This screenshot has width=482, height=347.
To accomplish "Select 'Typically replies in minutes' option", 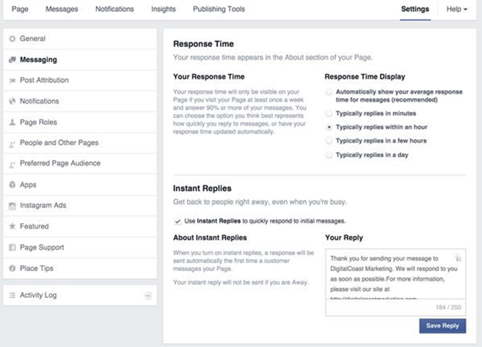I will (x=329, y=114).
